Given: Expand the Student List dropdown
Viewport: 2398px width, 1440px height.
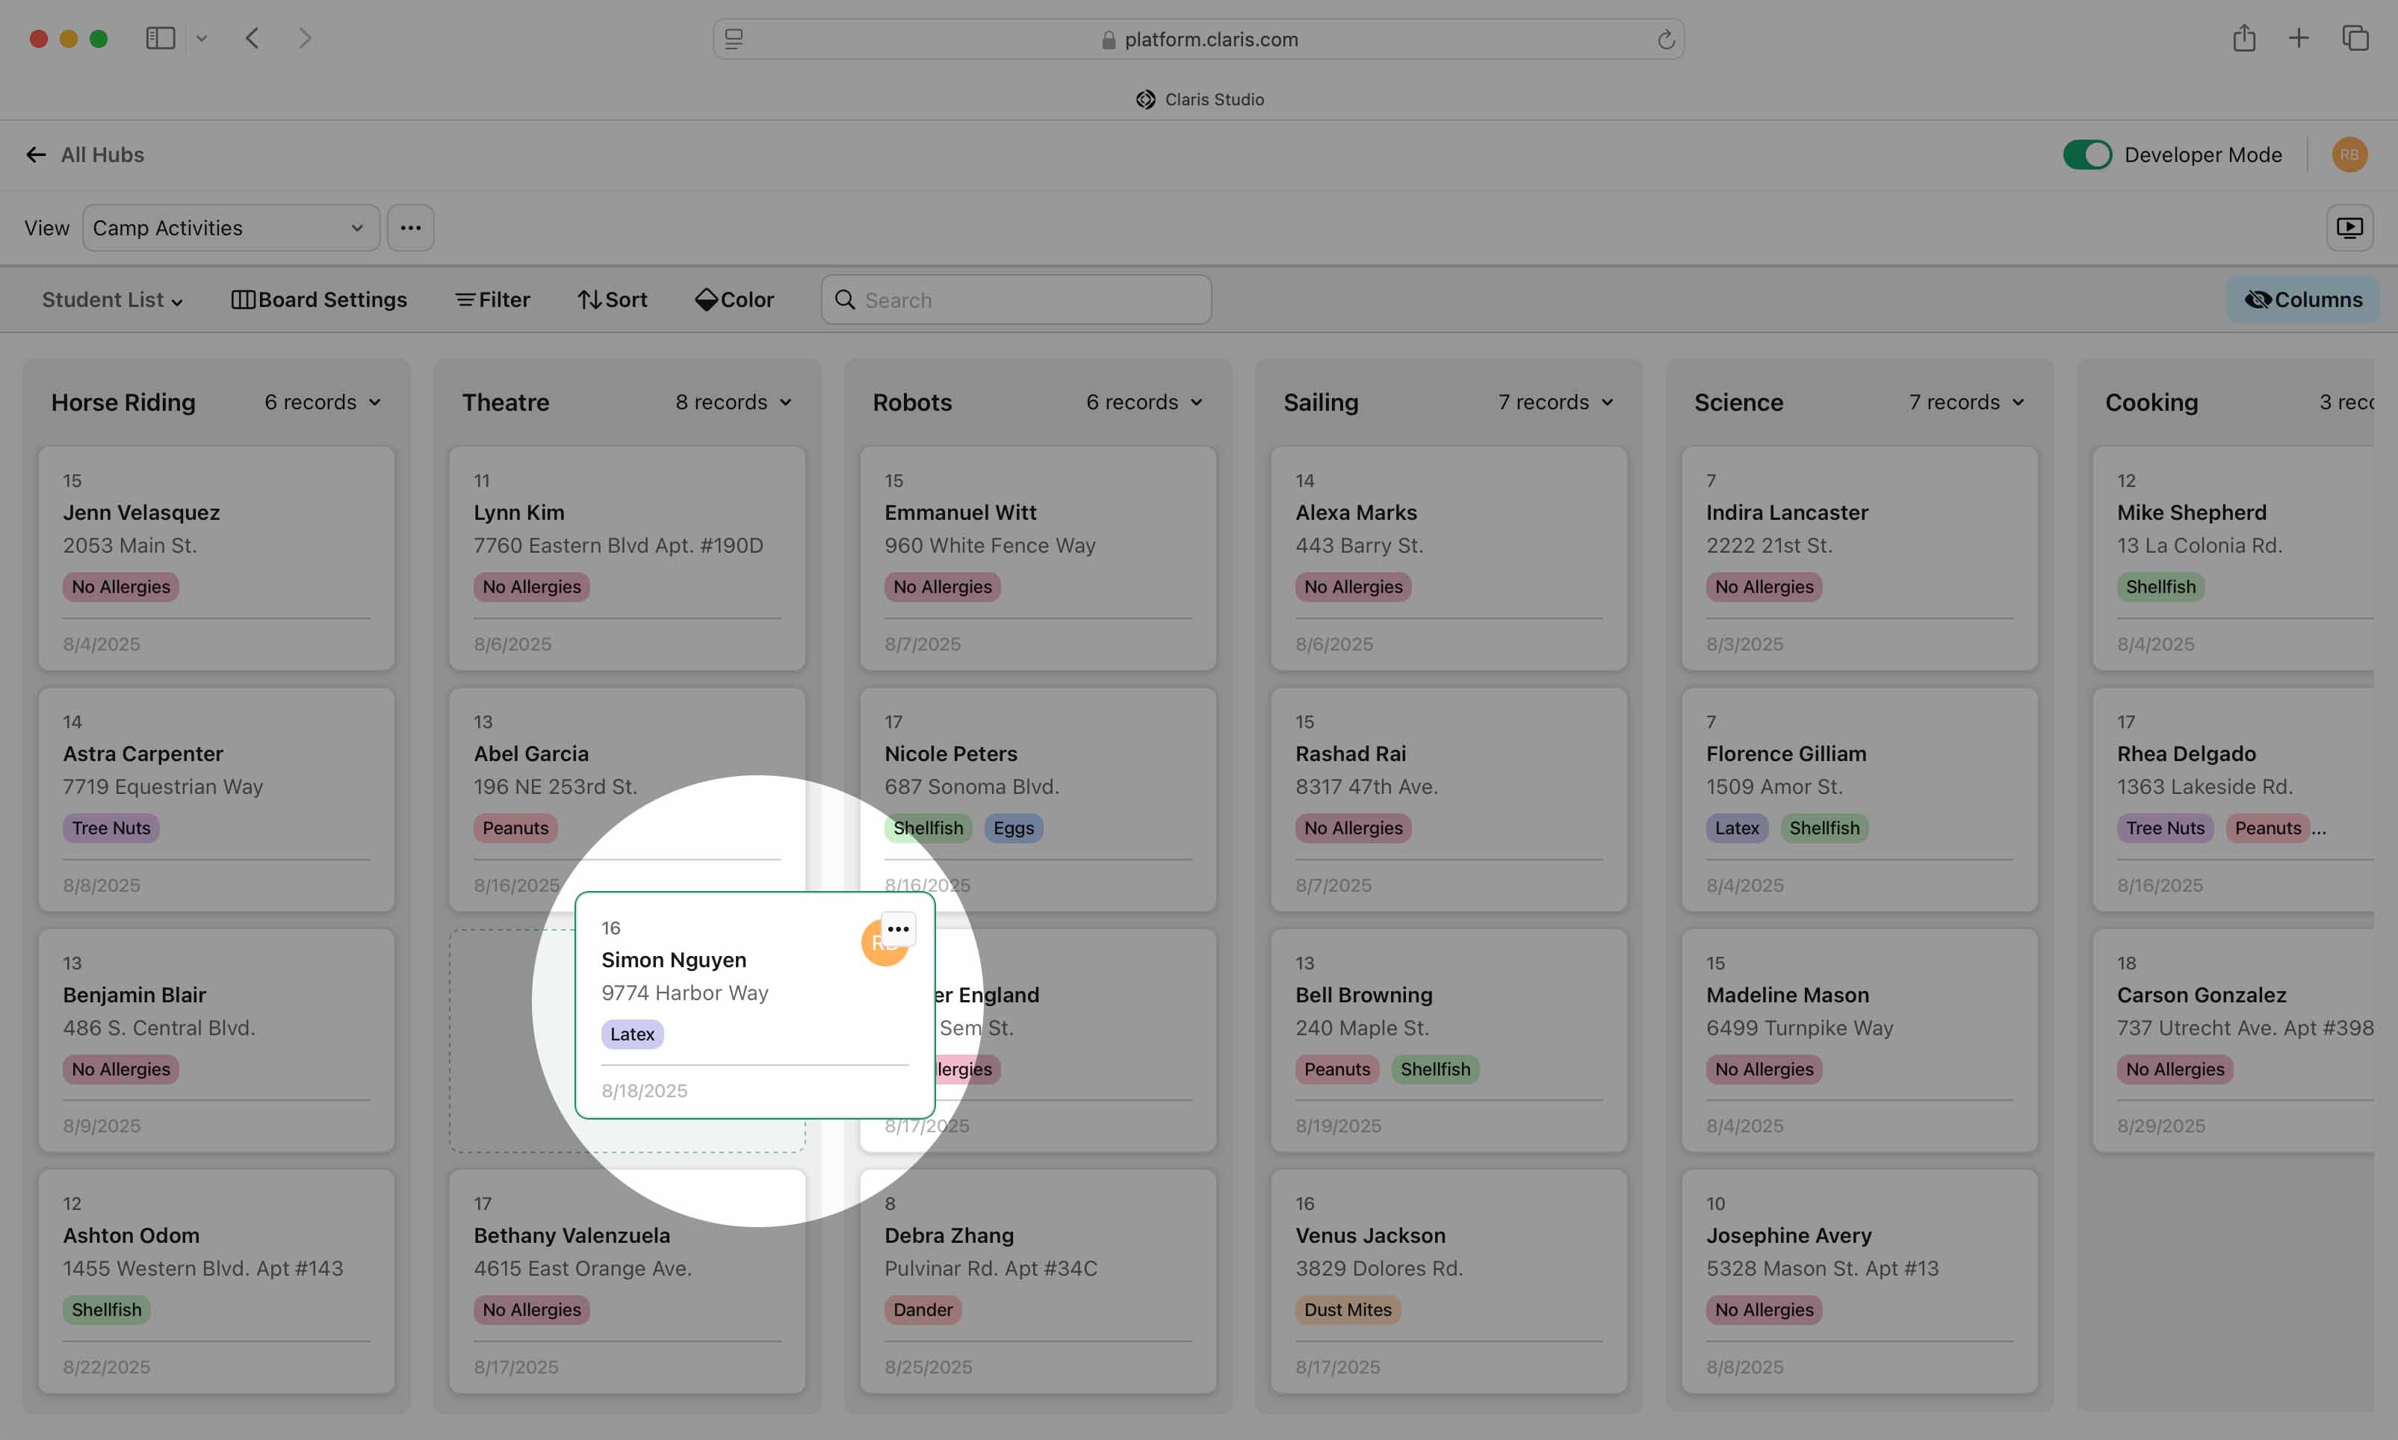Looking at the screenshot, I should 111,300.
